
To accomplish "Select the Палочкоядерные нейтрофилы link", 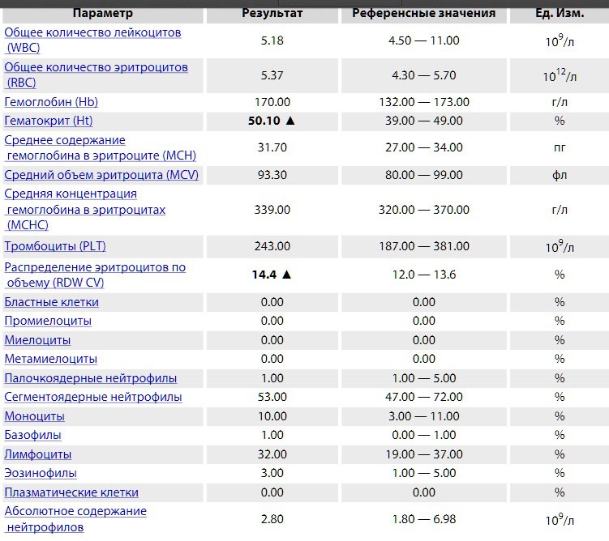I will click(91, 378).
